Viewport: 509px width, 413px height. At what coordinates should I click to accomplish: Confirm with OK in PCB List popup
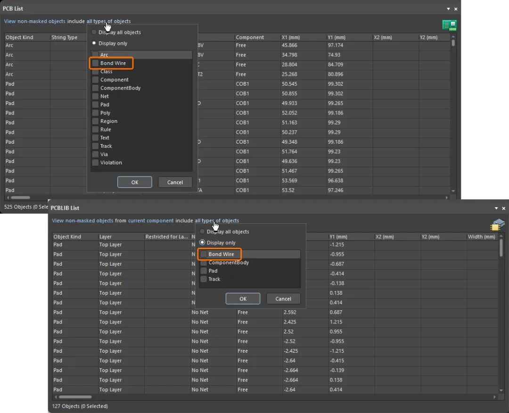135,182
